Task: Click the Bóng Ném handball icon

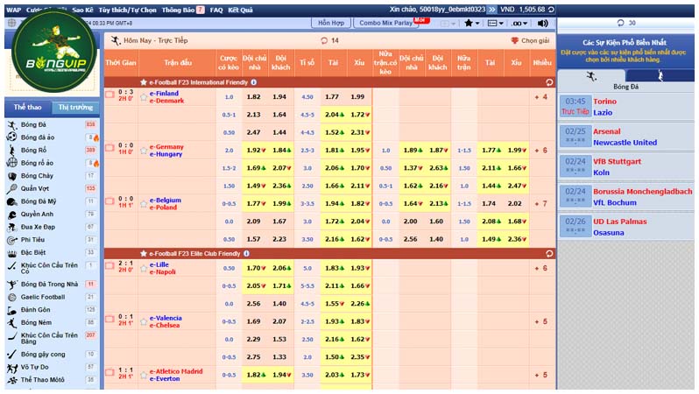Action: click(x=12, y=323)
